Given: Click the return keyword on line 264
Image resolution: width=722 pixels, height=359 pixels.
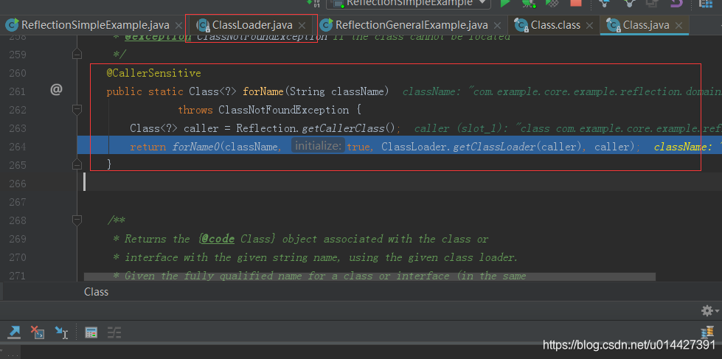Looking at the screenshot, I should pos(147,147).
